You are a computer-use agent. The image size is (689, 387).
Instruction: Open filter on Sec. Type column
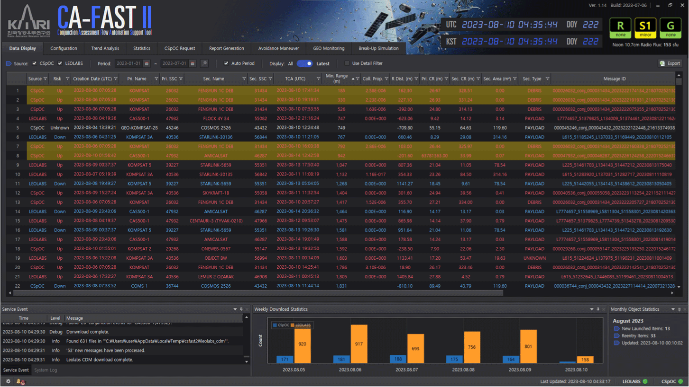point(547,79)
